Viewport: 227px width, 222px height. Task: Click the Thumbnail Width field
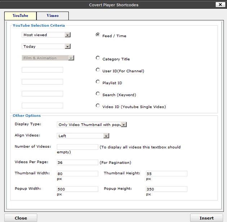point(77,174)
